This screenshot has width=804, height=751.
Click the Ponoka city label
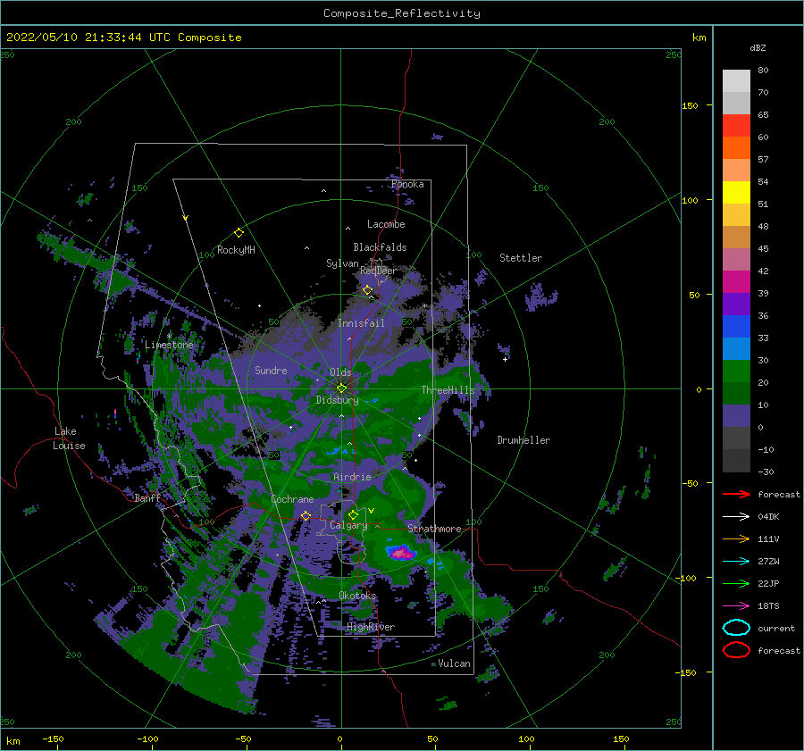pyautogui.click(x=407, y=184)
